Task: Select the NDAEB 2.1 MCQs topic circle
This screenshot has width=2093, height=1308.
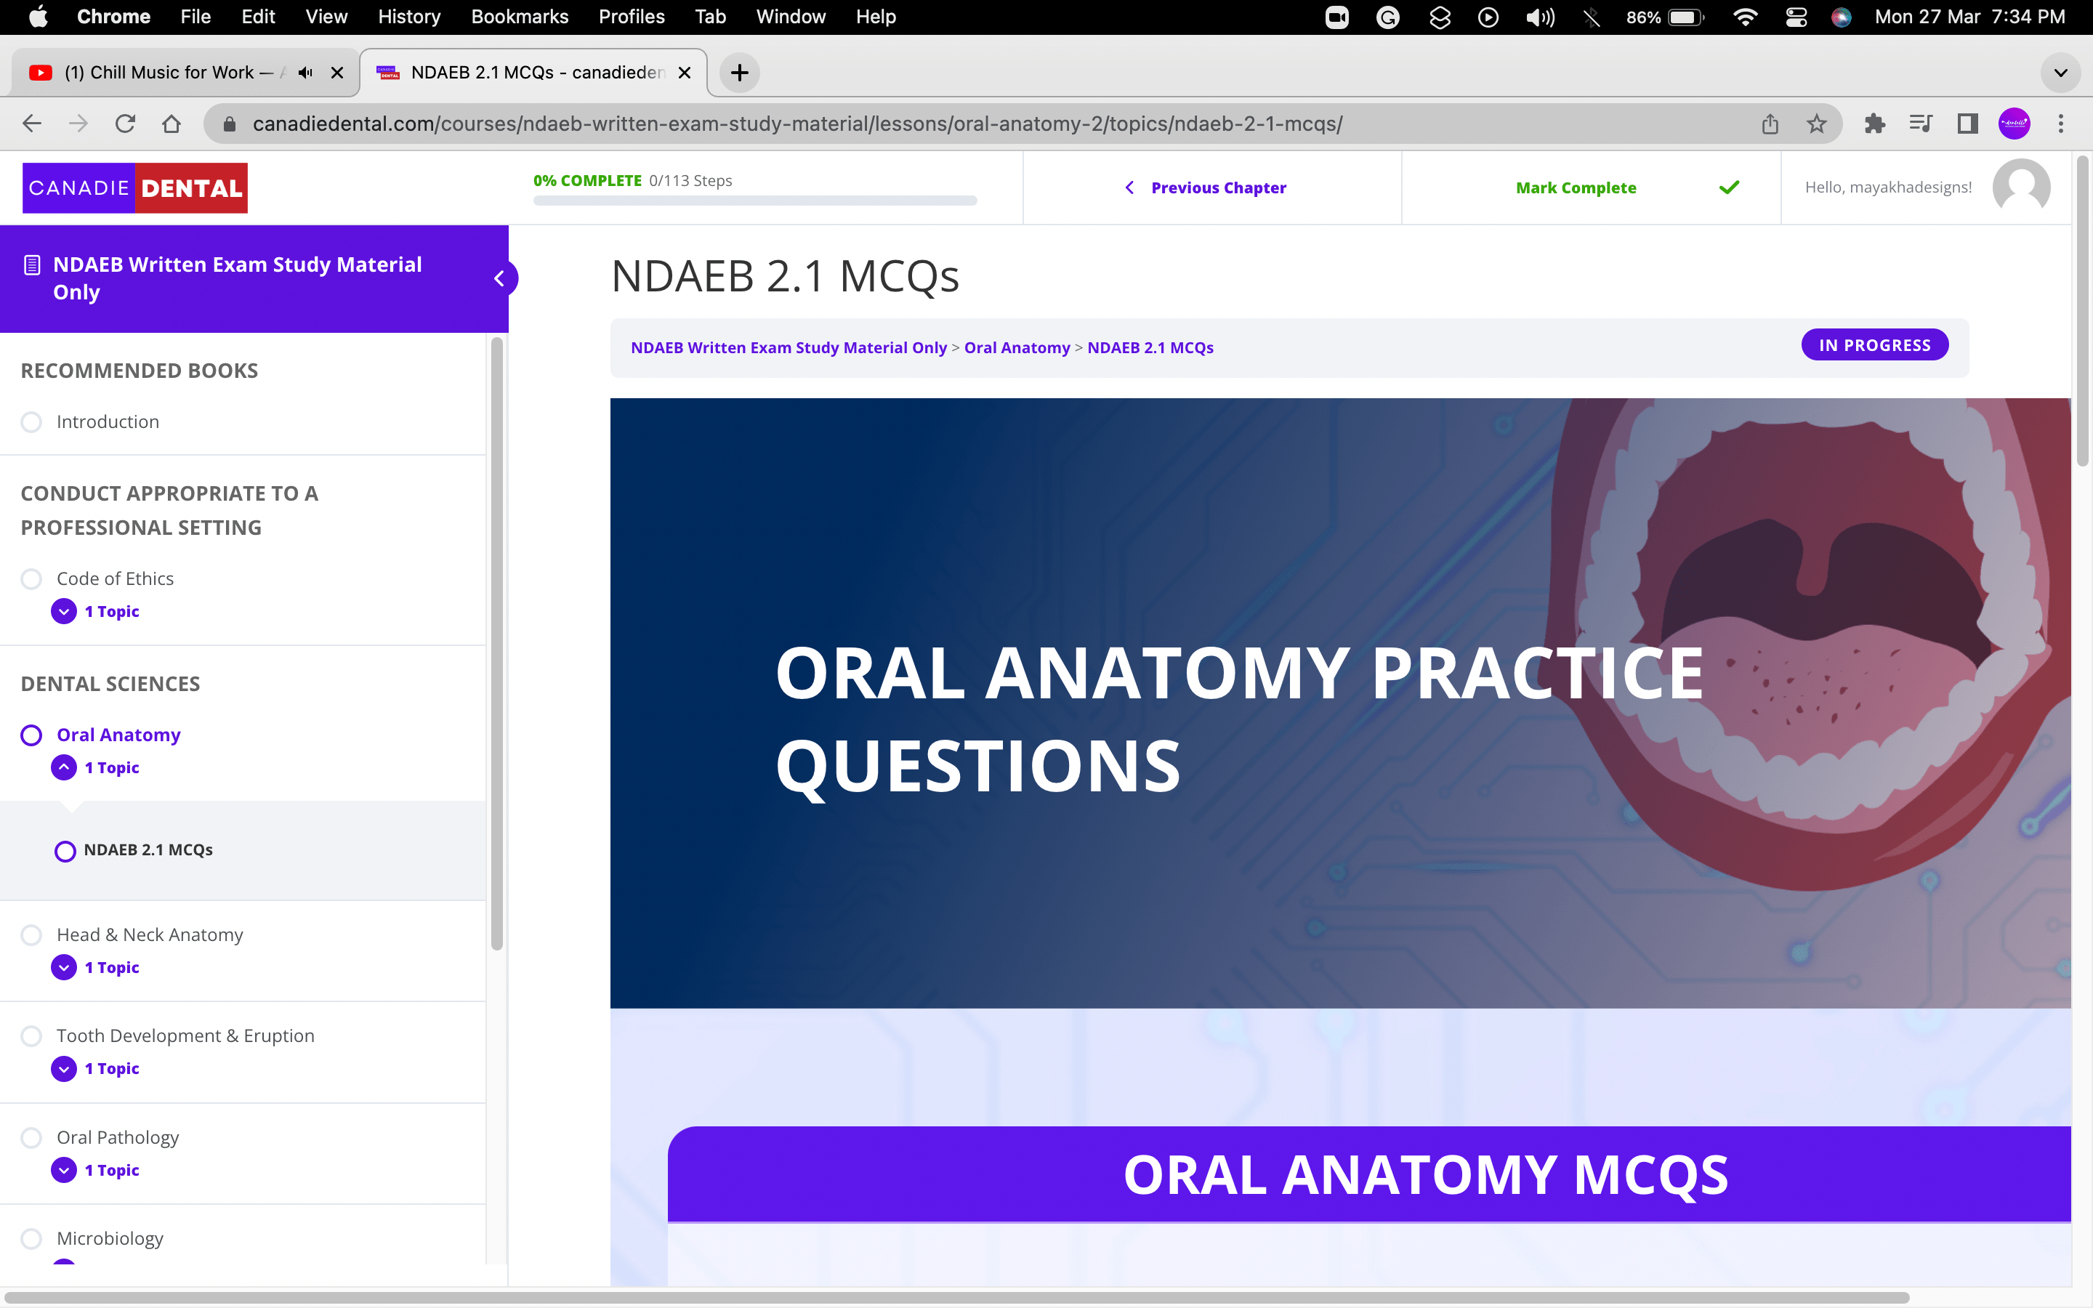Action: coord(65,850)
